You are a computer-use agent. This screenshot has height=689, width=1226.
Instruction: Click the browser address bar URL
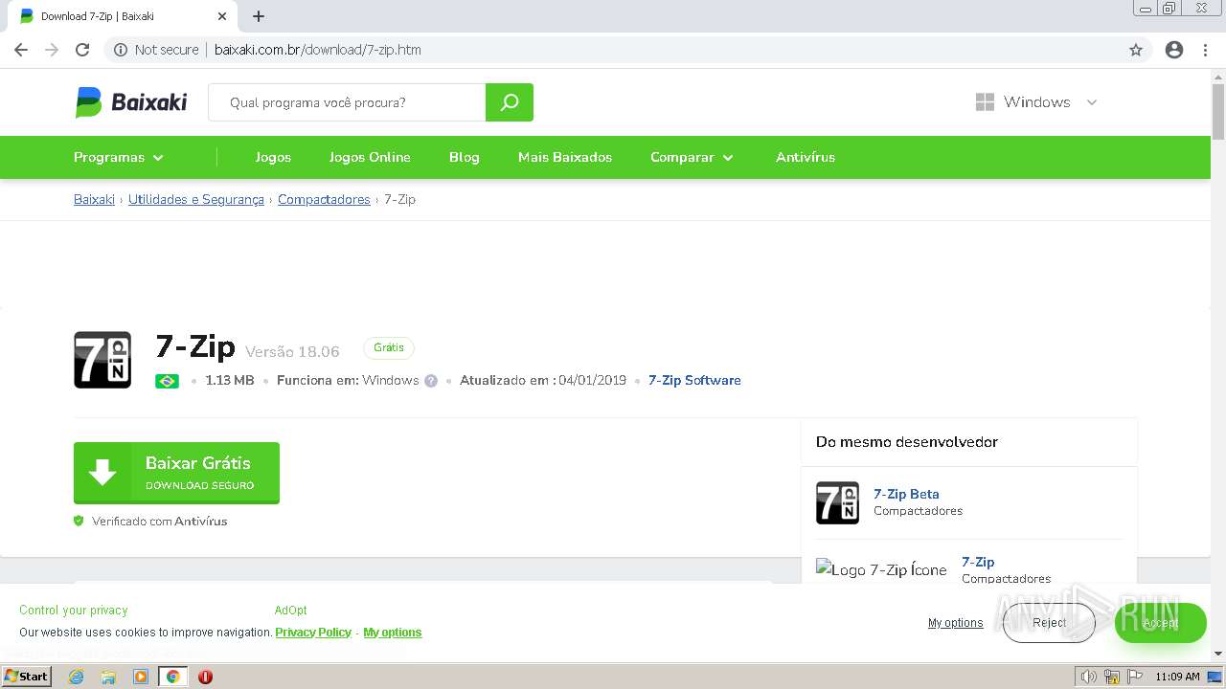click(x=318, y=50)
